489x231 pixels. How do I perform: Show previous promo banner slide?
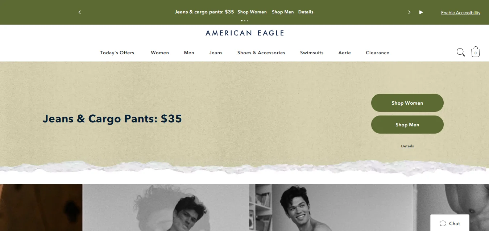[x=80, y=12]
